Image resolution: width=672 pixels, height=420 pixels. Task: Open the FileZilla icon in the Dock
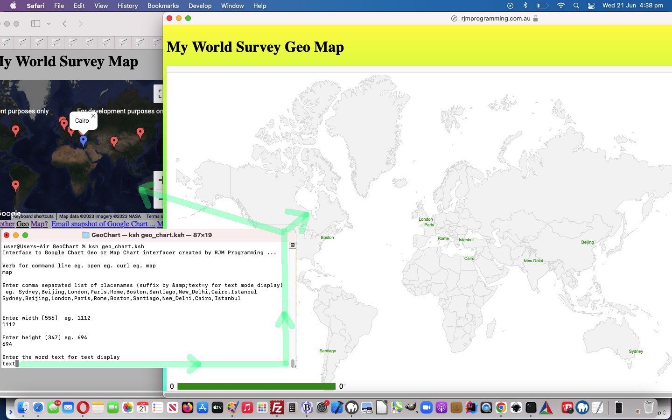click(x=277, y=407)
